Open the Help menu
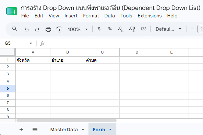Viewport: 203px width, 135px height. point(172,16)
